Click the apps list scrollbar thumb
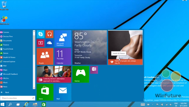The height and width of the screenshot is (107, 189). (x=34, y=45)
